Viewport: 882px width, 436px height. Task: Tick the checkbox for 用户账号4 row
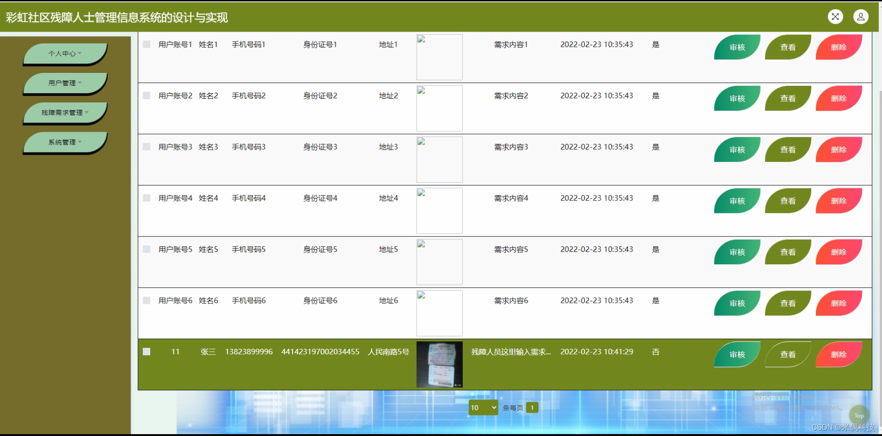pyautogui.click(x=147, y=198)
